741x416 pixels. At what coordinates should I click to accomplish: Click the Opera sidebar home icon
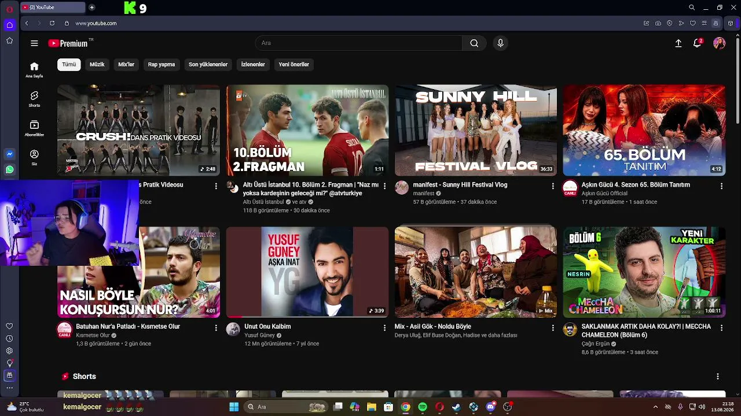(x=9, y=25)
